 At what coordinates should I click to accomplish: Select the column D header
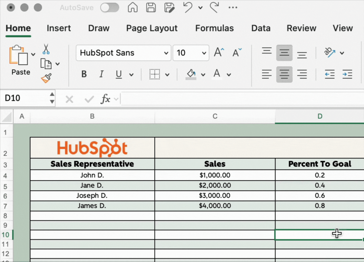pos(320,116)
